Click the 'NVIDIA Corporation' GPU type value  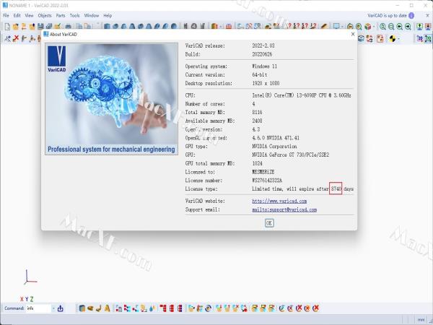coord(274,146)
